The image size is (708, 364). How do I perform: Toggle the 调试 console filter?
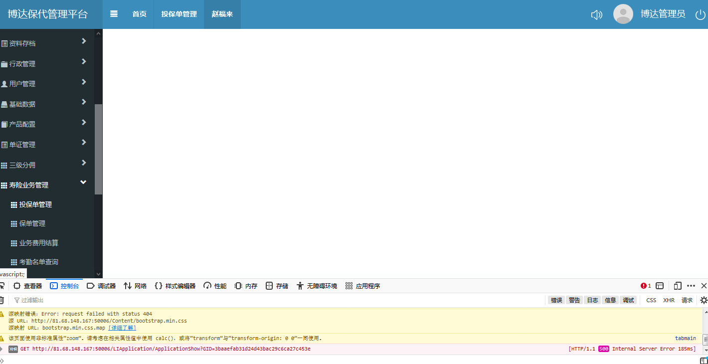[x=628, y=300]
